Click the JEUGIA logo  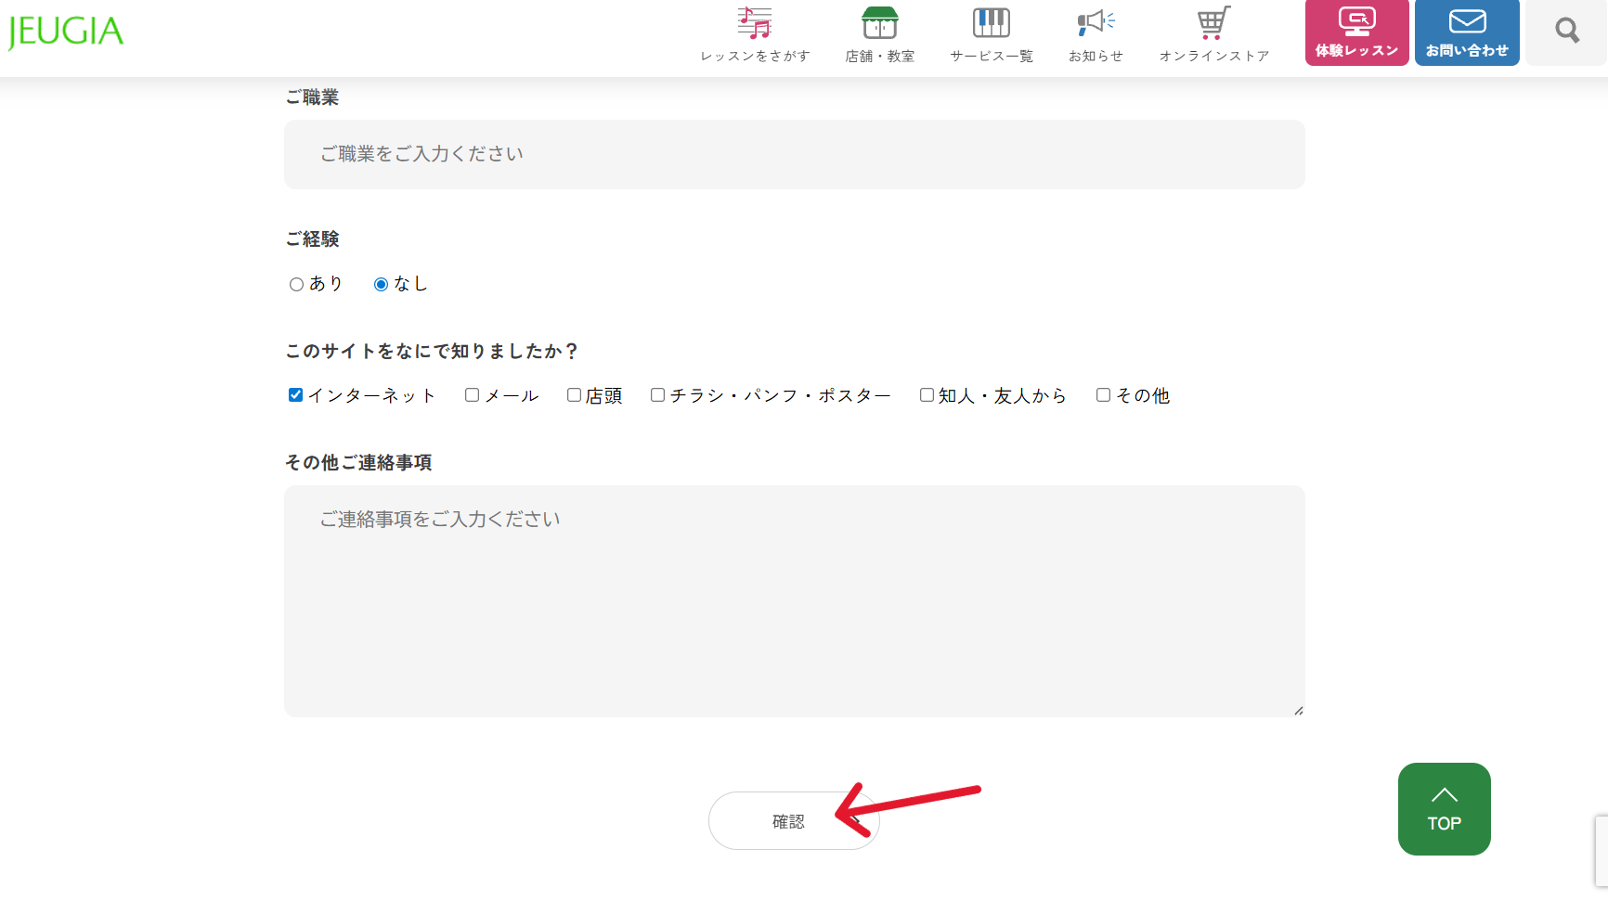pos(65,32)
